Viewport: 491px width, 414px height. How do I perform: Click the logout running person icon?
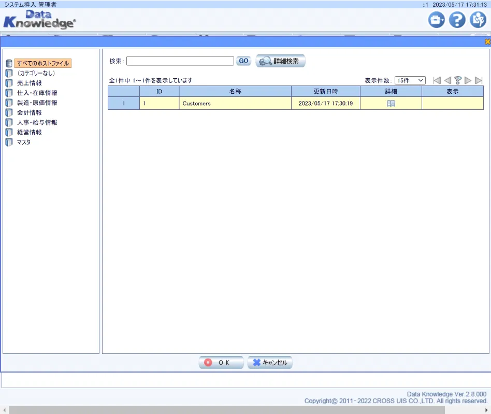point(478,20)
